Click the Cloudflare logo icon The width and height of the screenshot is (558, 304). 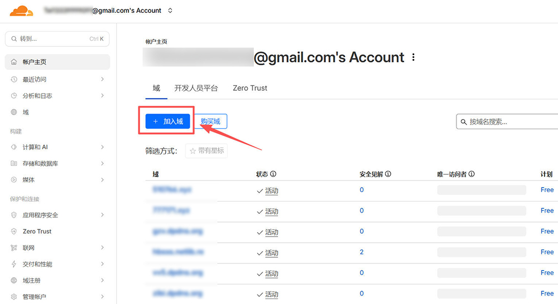coord(21,11)
